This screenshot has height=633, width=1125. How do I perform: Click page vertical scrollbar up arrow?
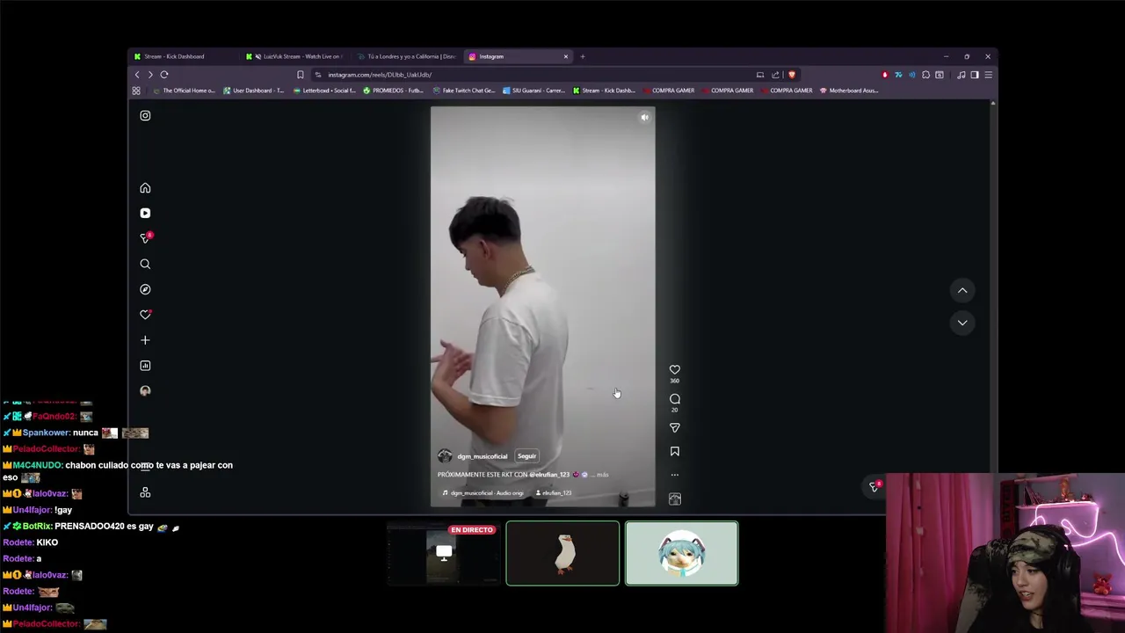coord(993,104)
